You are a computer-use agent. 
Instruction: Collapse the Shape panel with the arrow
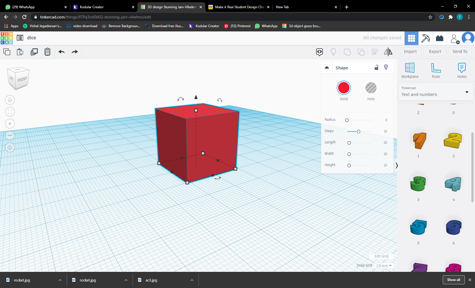click(x=327, y=68)
